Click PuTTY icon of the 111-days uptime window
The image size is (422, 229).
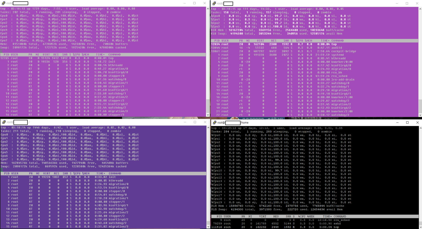pos(214,3)
